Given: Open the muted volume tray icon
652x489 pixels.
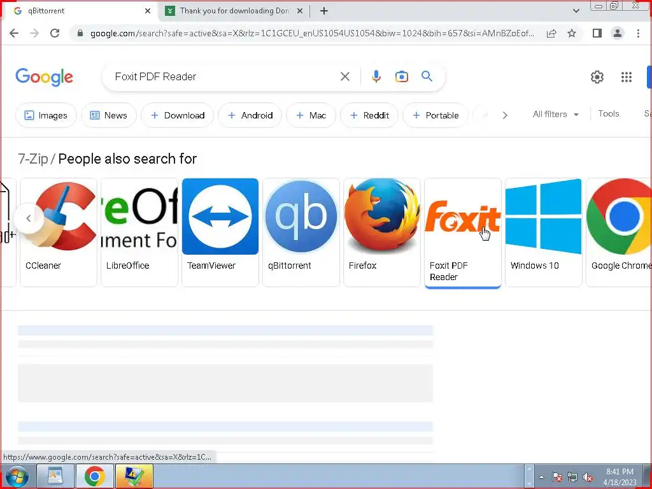Looking at the screenshot, I should (588, 478).
